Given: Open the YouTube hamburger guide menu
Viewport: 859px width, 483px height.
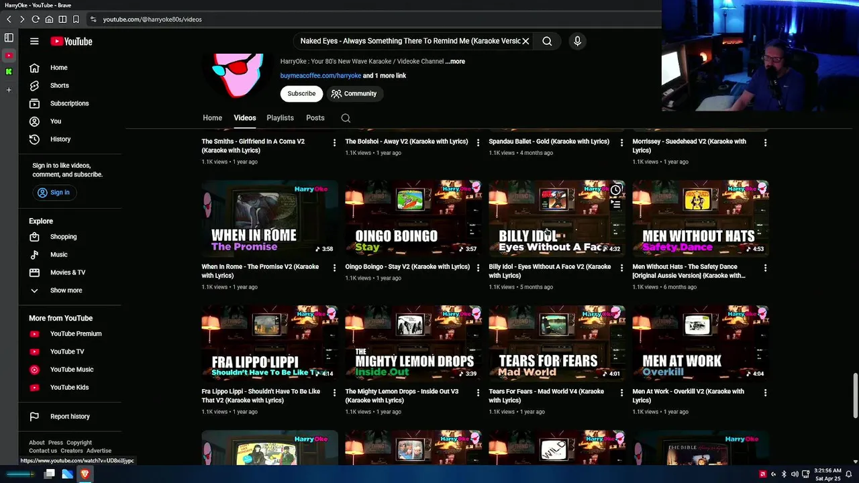Looking at the screenshot, I should 34,42.
